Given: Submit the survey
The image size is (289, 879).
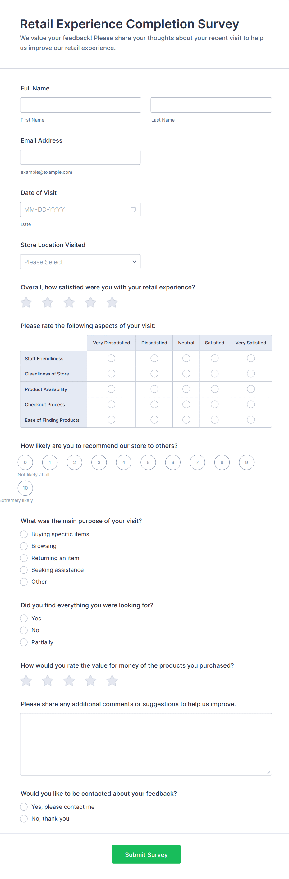Looking at the screenshot, I should point(146,854).
